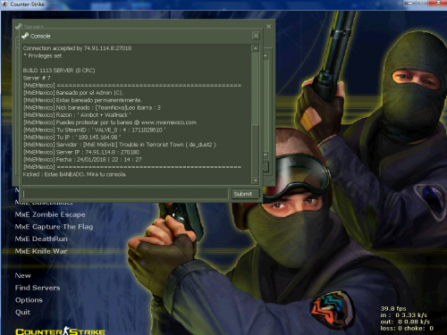
Task: Close the Servers window behind the console
Action: [268, 27]
